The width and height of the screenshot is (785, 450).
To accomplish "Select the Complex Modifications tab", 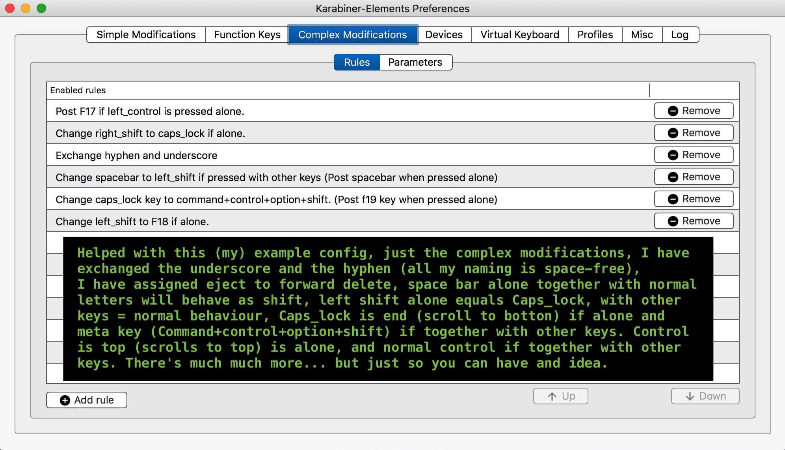I will tap(353, 35).
